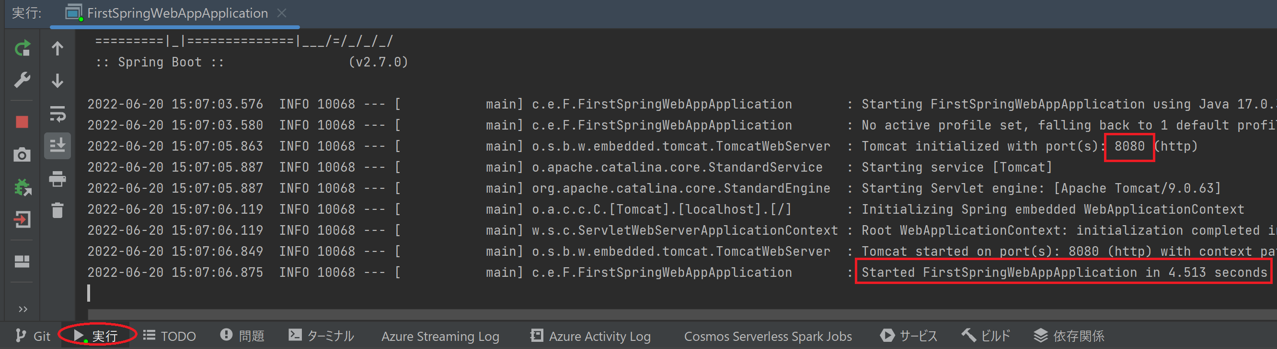Viewport: 1277px width, 349px height.
Task: Open the ターミナル terminal tool window
Action: 321,336
